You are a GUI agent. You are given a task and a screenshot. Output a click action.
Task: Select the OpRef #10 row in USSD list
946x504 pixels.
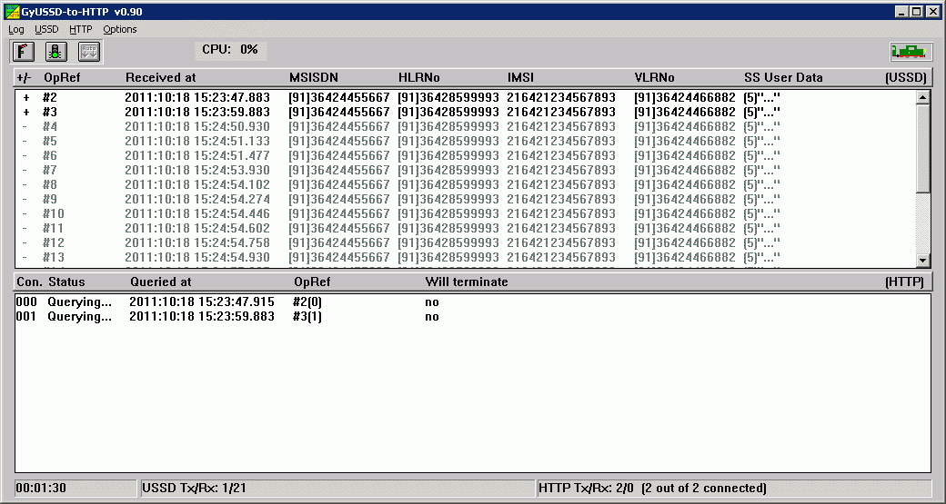click(x=364, y=214)
